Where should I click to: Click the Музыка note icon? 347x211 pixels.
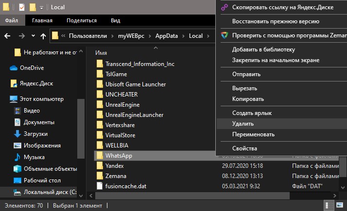tap(17, 157)
